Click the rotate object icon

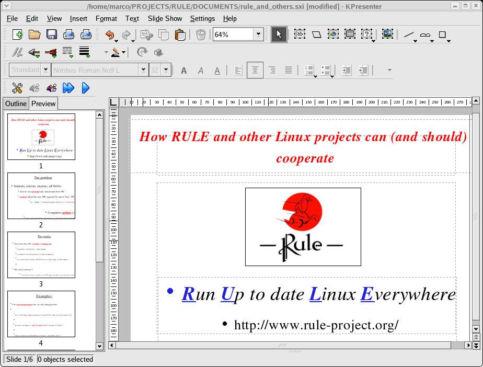click(142, 52)
